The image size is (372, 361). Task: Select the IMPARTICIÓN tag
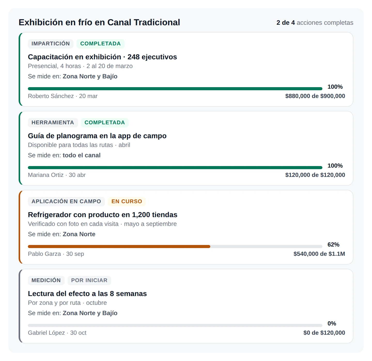coord(51,44)
